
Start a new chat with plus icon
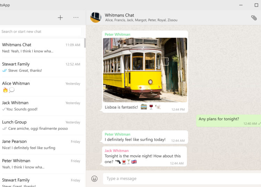60,18
